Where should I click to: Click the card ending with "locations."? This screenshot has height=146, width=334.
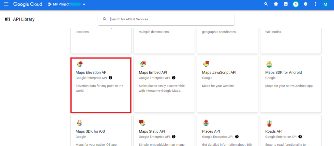click(x=101, y=41)
